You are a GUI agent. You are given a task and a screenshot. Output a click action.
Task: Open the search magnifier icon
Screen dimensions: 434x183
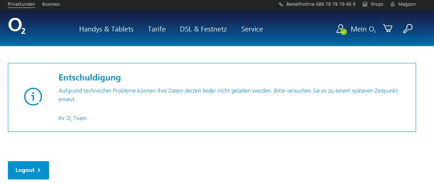click(x=408, y=29)
